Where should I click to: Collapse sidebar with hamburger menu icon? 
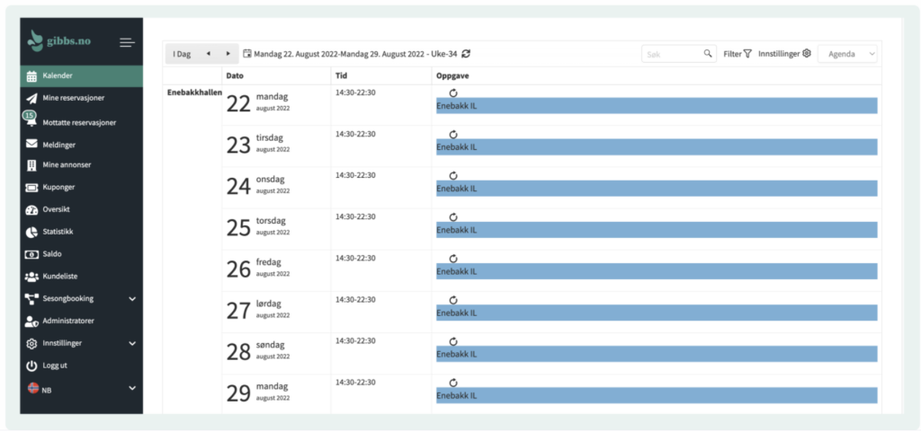tap(127, 42)
